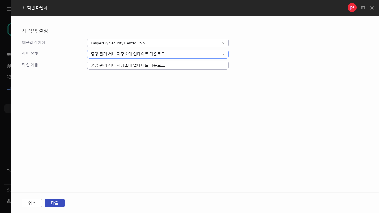Viewport: 379px width, 213px height.
Task: Select the Assets map sidebar icon
Action: 8,66
